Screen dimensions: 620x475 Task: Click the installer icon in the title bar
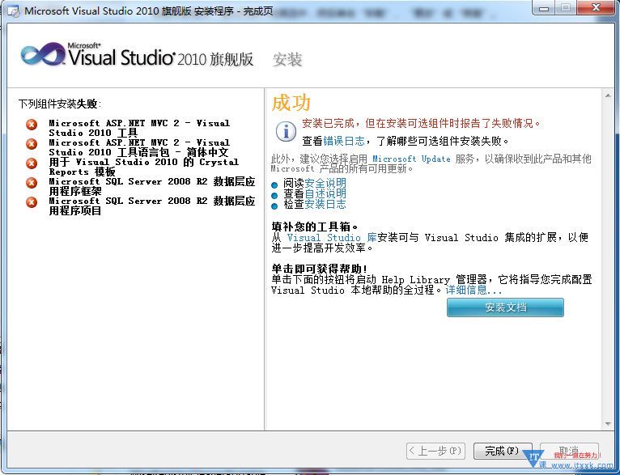pyautogui.click(x=13, y=11)
